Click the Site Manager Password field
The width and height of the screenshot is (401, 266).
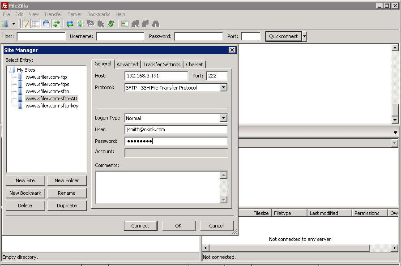pyautogui.click(x=176, y=141)
